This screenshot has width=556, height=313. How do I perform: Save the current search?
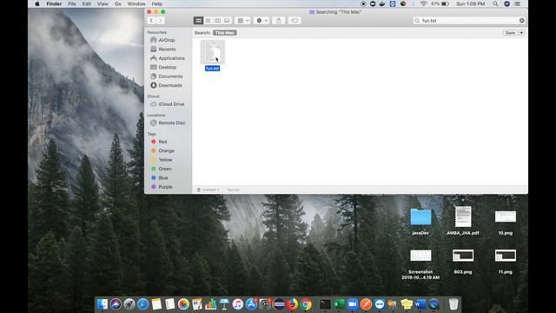(x=510, y=33)
